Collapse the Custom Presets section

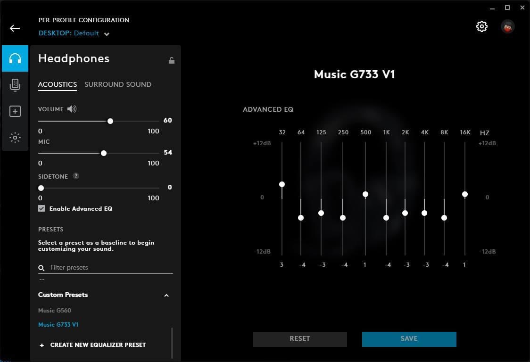(166, 295)
